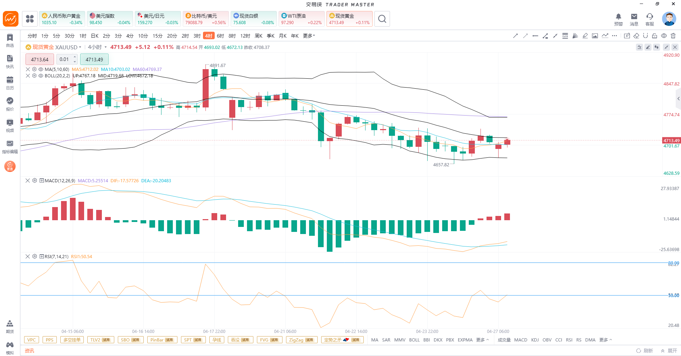681x356 pixels.
Task: Click the red sell price 4713.64 button
Action: pyautogui.click(x=39, y=60)
